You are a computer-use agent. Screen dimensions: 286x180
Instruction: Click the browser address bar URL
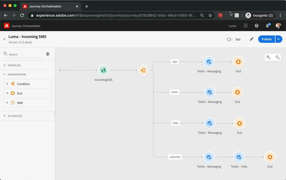click(x=116, y=15)
